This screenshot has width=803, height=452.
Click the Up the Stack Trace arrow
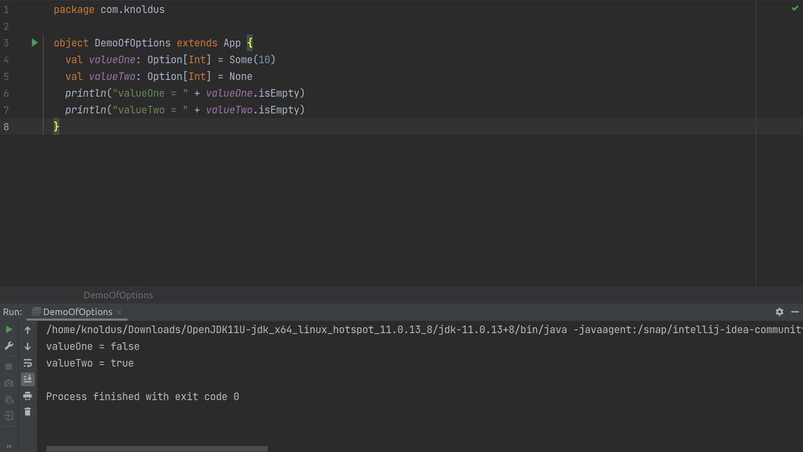[27, 330]
